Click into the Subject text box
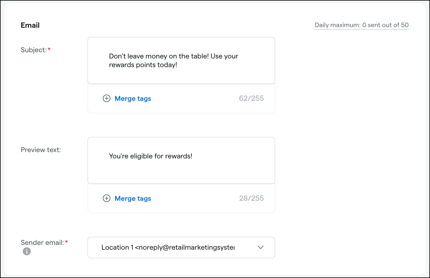The image size is (430, 278). pos(181,61)
